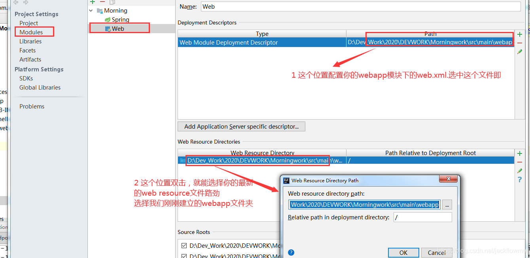
Task: Open the Artifacts settings page
Action: (30, 59)
